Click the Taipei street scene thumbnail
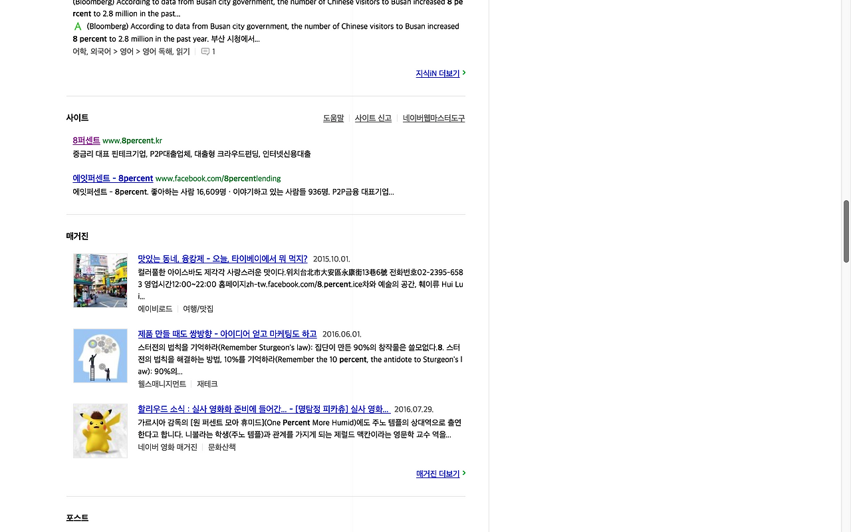 point(100,280)
